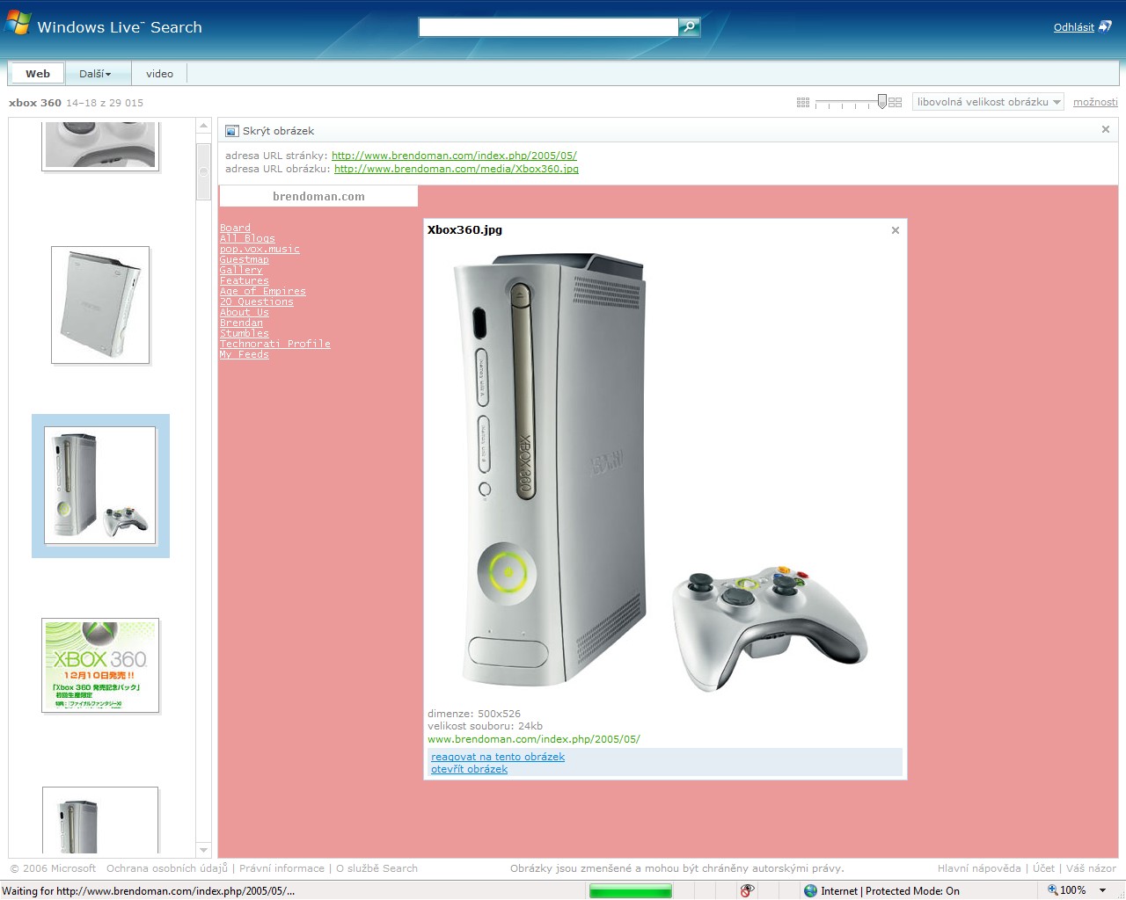Select the bottom partial Xbox console thumbnail
This screenshot has width=1126, height=900.
click(100, 822)
